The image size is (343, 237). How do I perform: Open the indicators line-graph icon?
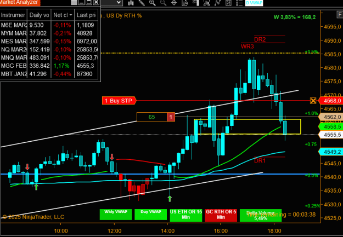(218, 3)
